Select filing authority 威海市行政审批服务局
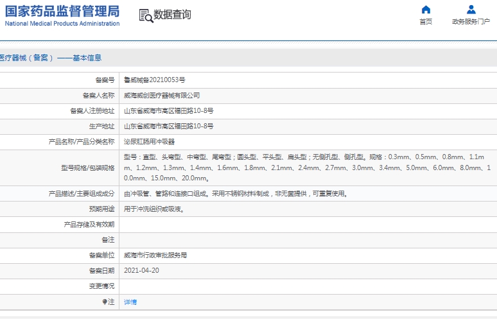Screen dimensions: 497x319 [x=155, y=255]
